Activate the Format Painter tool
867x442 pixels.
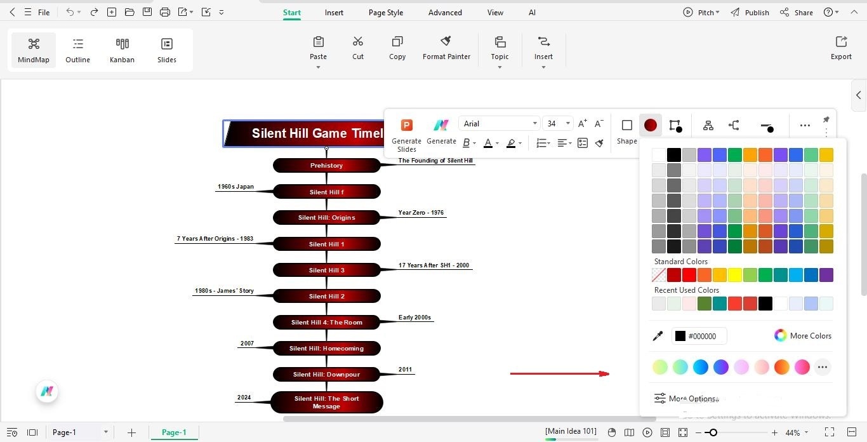446,48
